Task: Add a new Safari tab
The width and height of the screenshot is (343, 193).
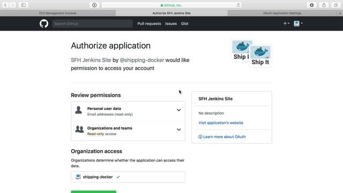Action: click(x=340, y=13)
